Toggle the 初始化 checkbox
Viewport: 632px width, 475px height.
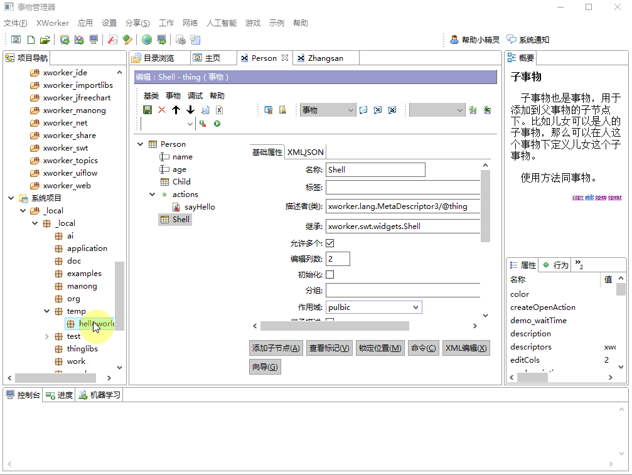click(329, 274)
